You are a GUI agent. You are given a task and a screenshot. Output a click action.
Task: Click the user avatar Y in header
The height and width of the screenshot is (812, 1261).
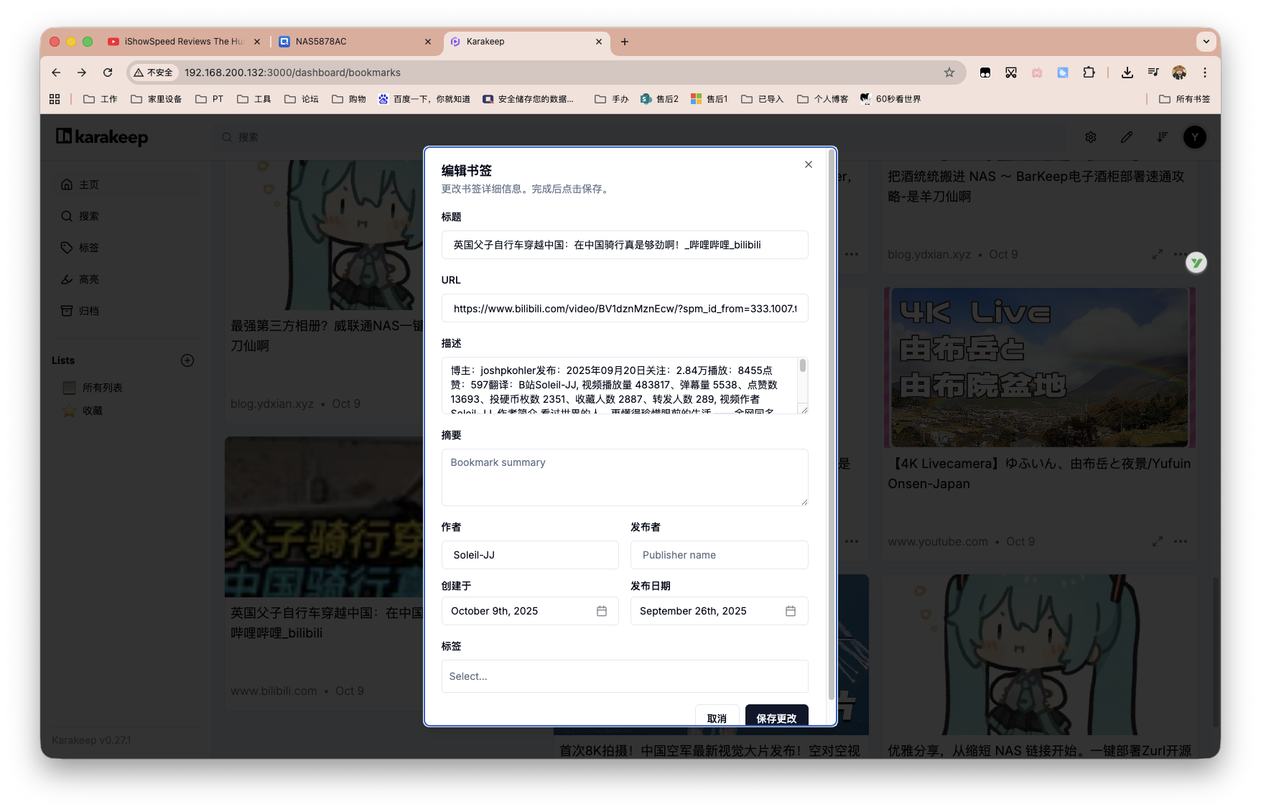pyautogui.click(x=1194, y=136)
